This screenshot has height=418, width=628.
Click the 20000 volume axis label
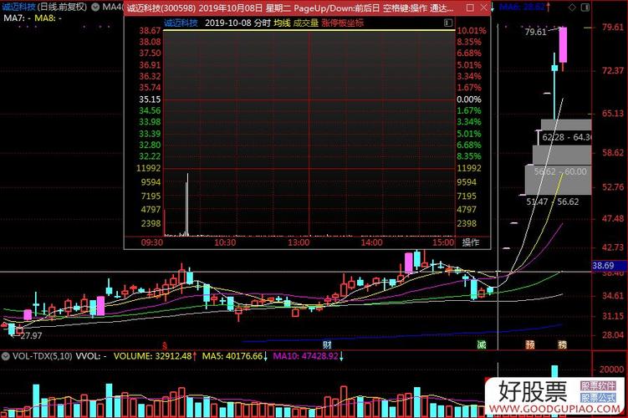(x=611, y=370)
